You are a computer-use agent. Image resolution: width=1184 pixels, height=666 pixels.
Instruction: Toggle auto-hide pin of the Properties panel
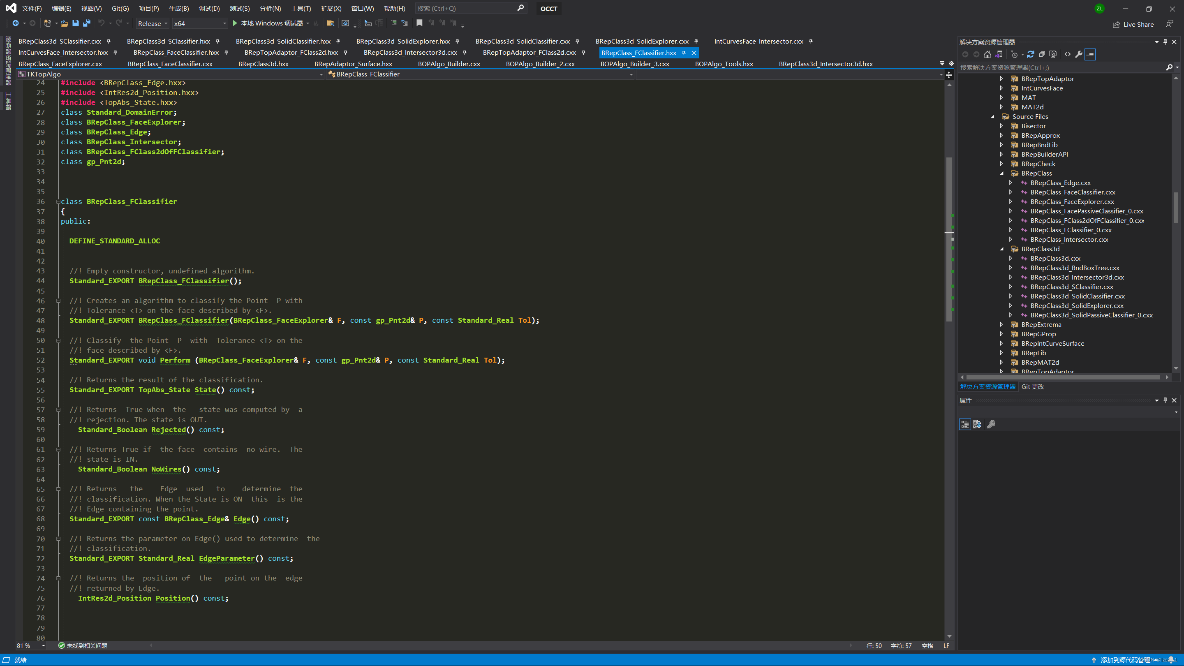(1165, 400)
